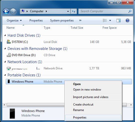Sort by the Type column header
This screenshot has width=135, height=122.
(x=47, y=28)
